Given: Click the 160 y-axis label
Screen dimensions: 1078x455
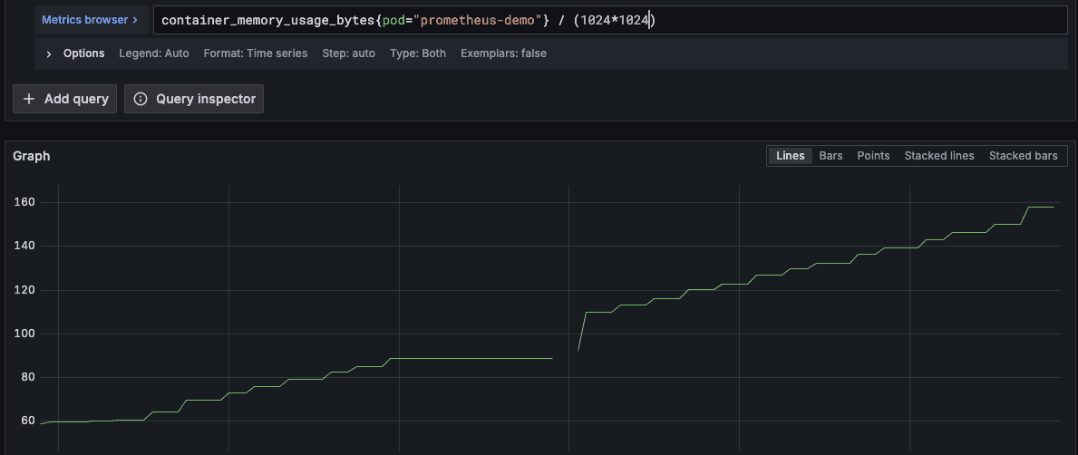Looking at the screenshot, I should 24,202.
